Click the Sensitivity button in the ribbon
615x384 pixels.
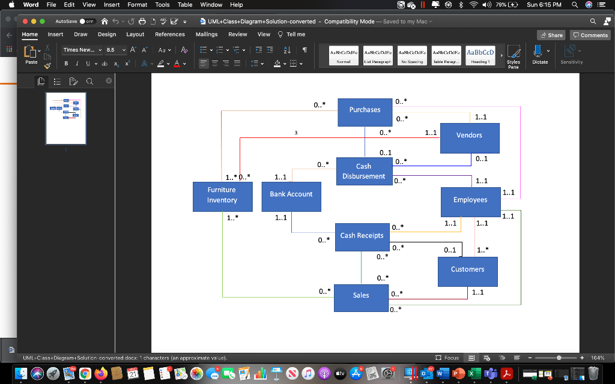click(571, 55)
